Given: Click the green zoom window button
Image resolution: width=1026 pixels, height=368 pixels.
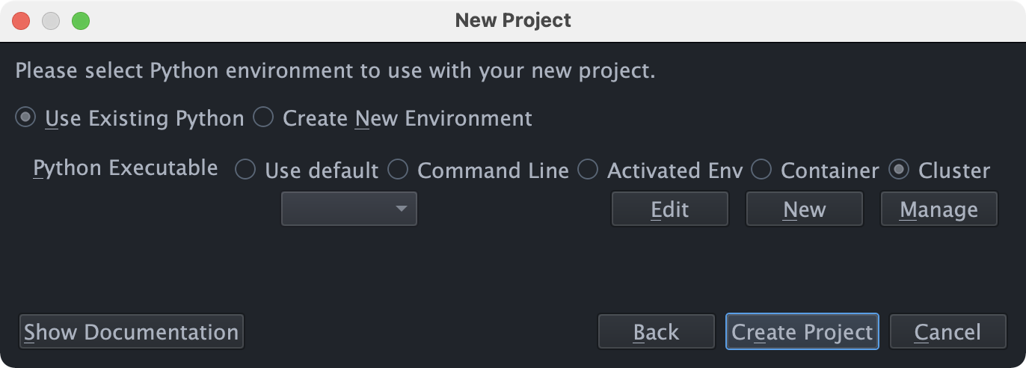Looking at the screenshot, I should [80, 21].
